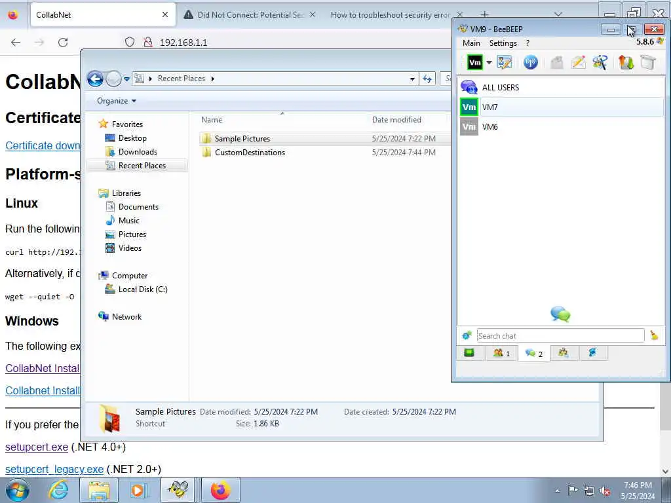Select VM6 chat in BeeBEEP list
This screenshot has height=503, width=671.
tap(561, 126)
